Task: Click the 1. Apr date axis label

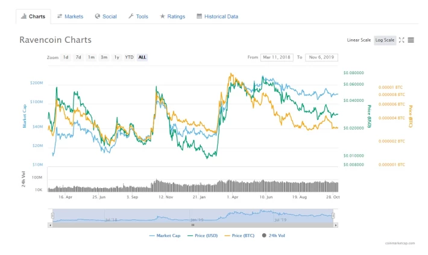Action: (232, 197)
